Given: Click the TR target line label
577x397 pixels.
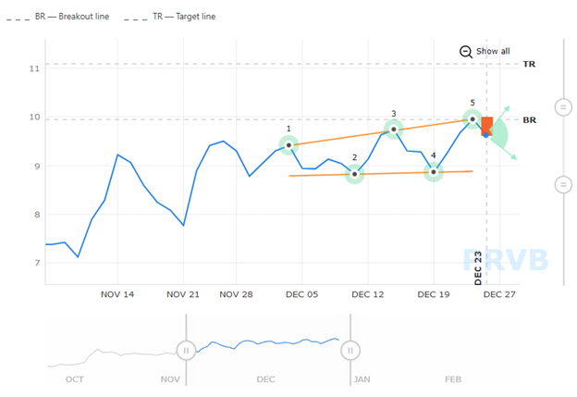Looking at the screenshot, I should pyautogui.click(x=529, y=64).
